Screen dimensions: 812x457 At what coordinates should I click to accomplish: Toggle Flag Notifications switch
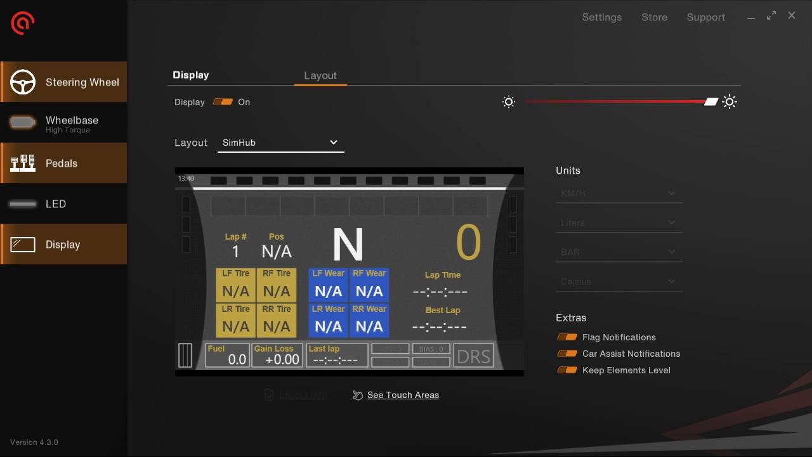[x=566, y=337]
